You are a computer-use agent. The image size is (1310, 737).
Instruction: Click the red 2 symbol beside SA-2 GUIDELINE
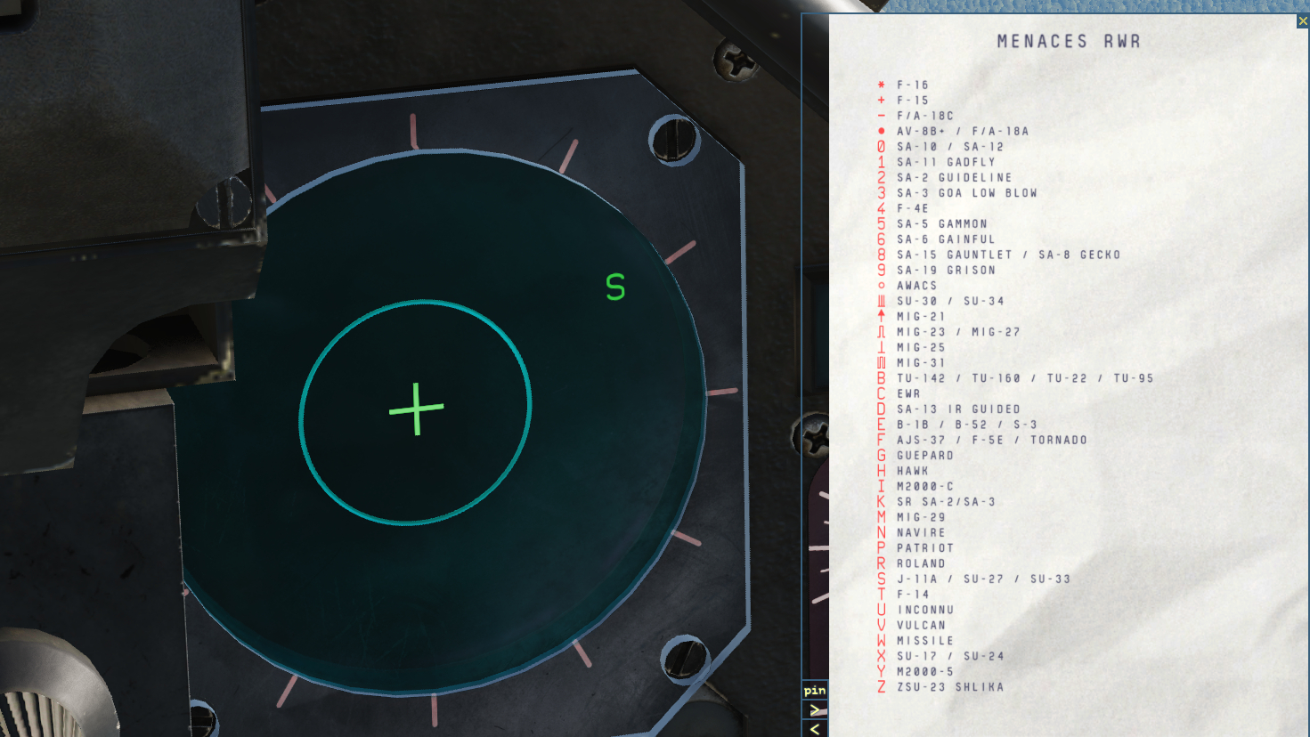[882, 177]
